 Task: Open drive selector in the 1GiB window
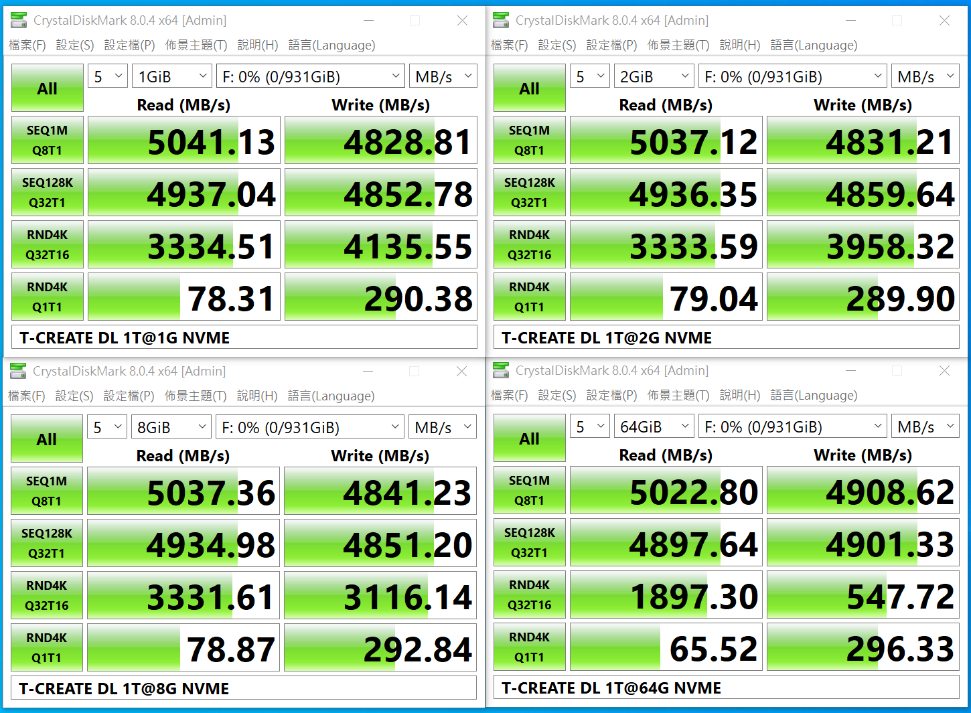[x=311, y=76]
